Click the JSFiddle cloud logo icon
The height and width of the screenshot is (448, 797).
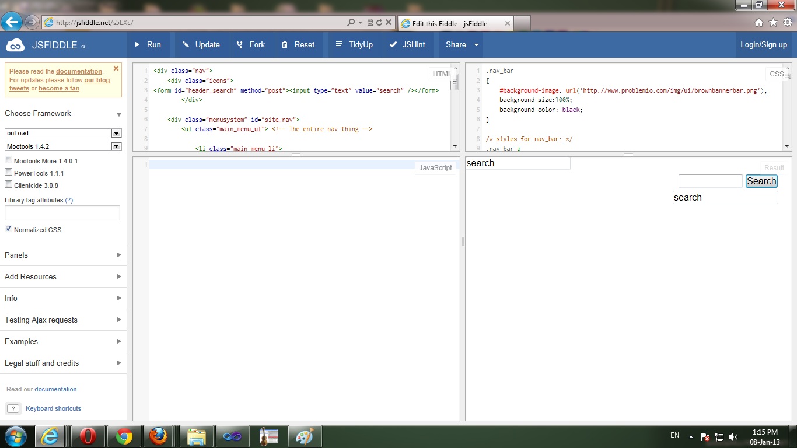15,45
